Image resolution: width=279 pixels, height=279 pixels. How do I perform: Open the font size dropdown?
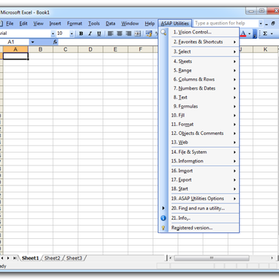pos(71,33)
